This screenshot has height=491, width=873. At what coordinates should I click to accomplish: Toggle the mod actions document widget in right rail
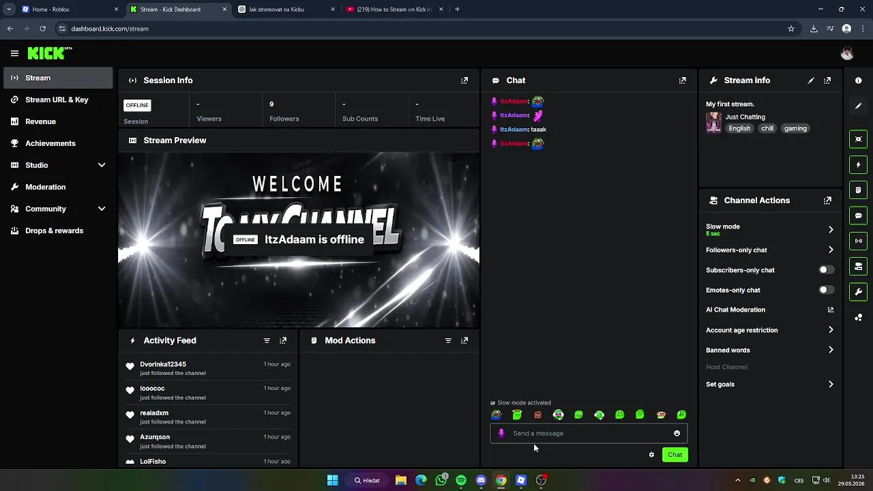pos(858,190)
